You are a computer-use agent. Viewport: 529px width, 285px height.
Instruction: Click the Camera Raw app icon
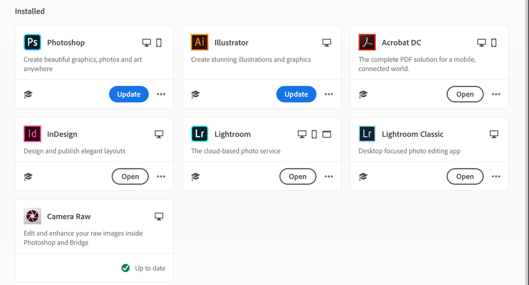pyautogui.click(x=32, y=216)
